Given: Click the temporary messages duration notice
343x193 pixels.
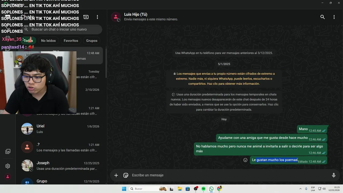Looking at the screenshot, I should pyautogui.click(x=224, y=102).
